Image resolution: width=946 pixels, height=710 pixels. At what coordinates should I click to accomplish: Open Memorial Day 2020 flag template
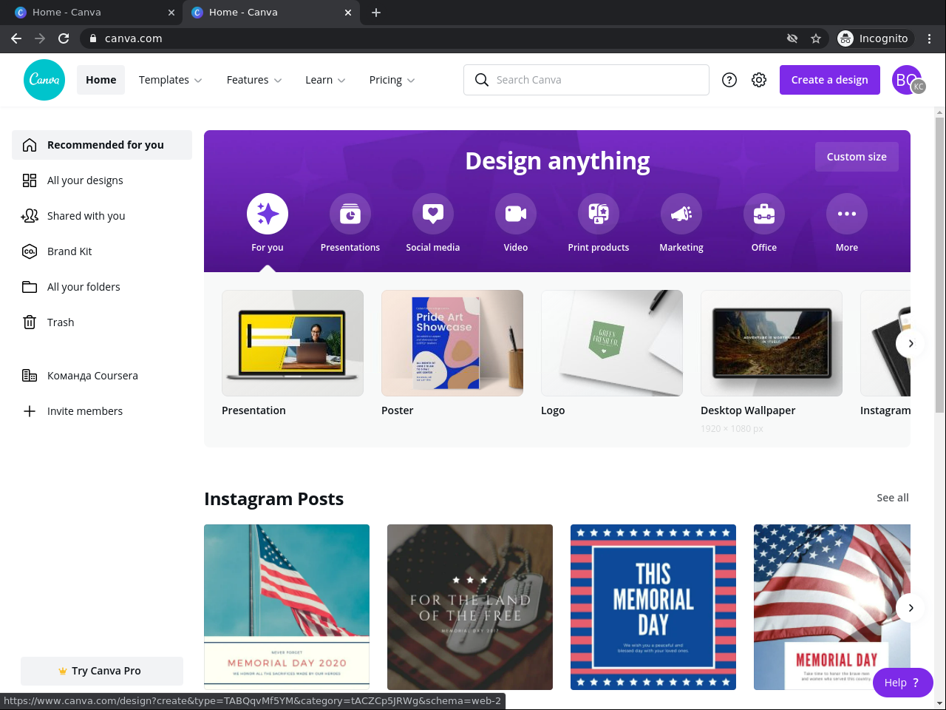tap(287, 607)
